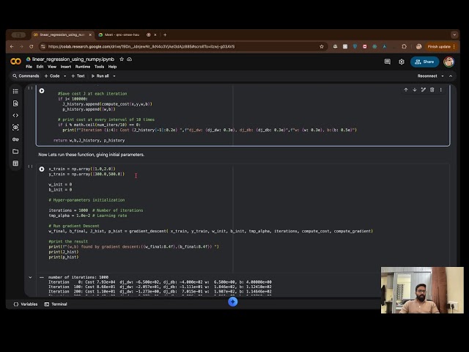This screenshot has height=352, width=469.
Task: Open the comments panel icon
Action: point(388,62)
